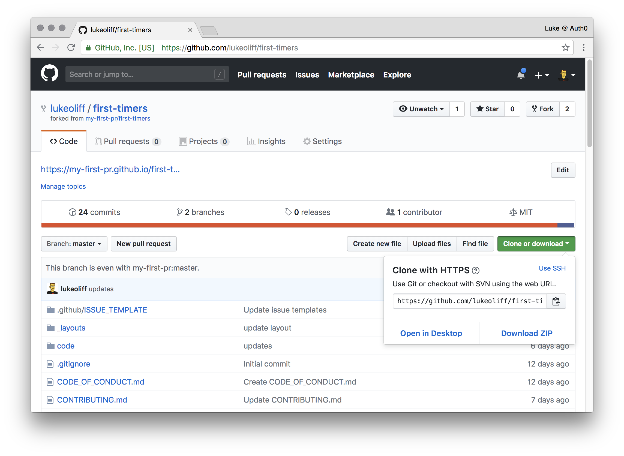Click the browser back arrow
The image size is (624, 456).
coord(41,48)
